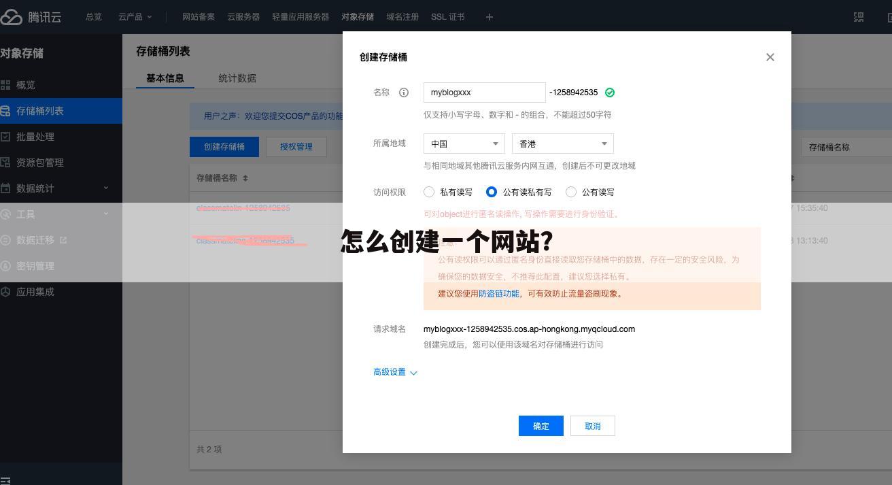Click the plus icon in top navigation
892x485 pixels.
pos(490,17)
